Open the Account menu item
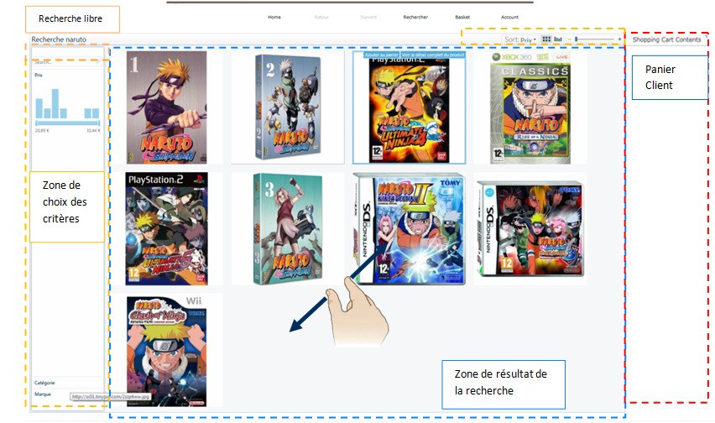This screenshot has height=423, width=715. 509,18
